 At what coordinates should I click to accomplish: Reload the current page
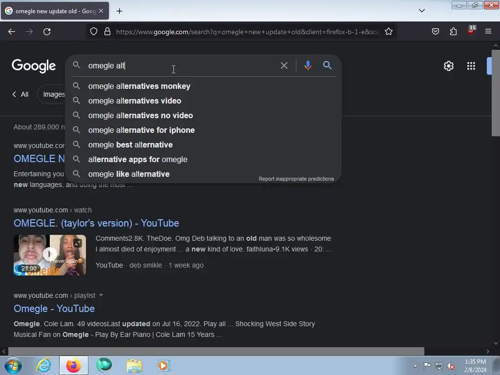coord(47,32)
